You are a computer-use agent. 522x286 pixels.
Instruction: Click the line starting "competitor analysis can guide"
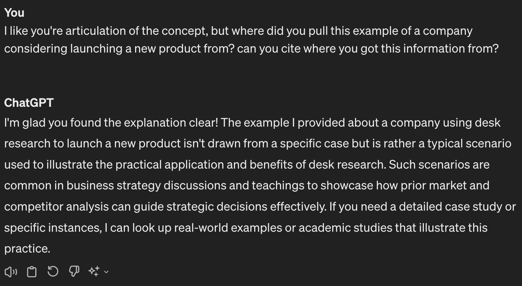point(260,206)
